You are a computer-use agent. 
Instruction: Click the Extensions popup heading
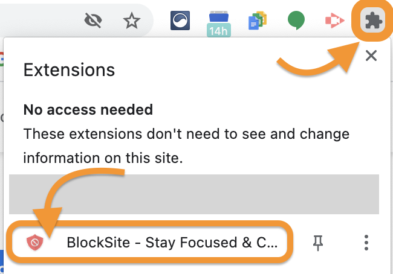(69, 70)
